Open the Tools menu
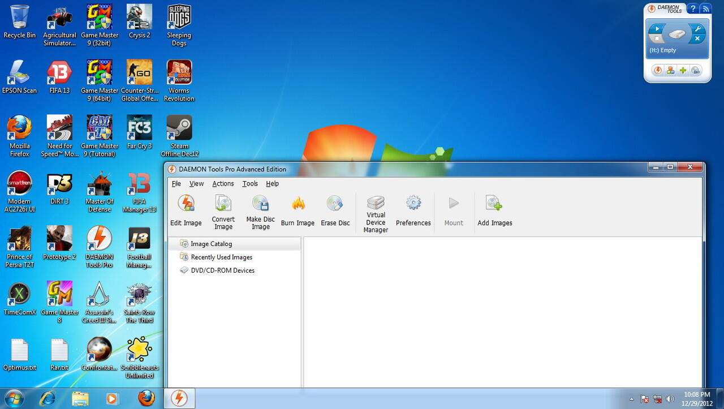 [250, 183]
